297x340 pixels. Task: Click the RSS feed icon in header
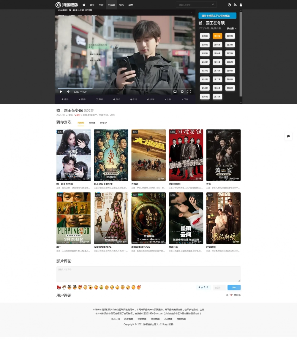coord(235,5)
